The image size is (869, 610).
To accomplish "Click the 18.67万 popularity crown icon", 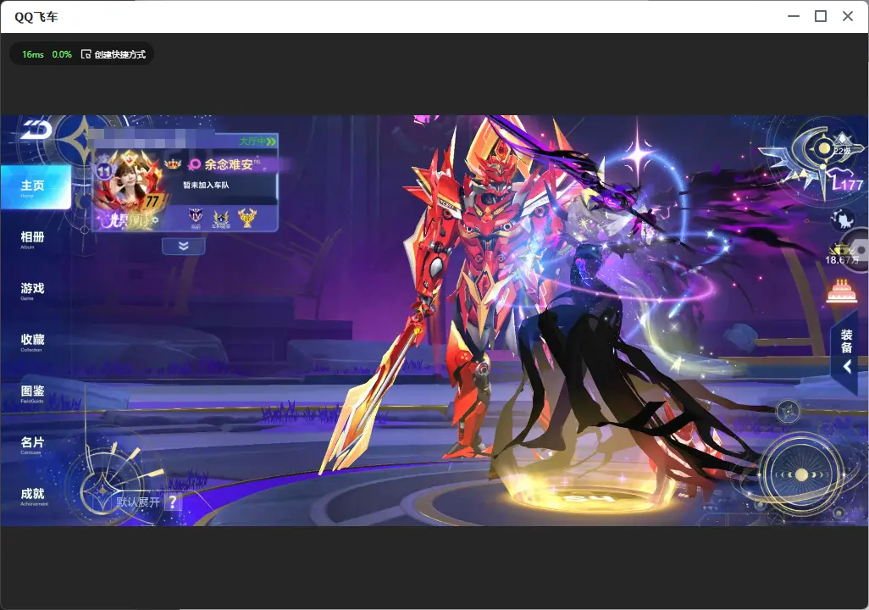I will coord(841,254).
